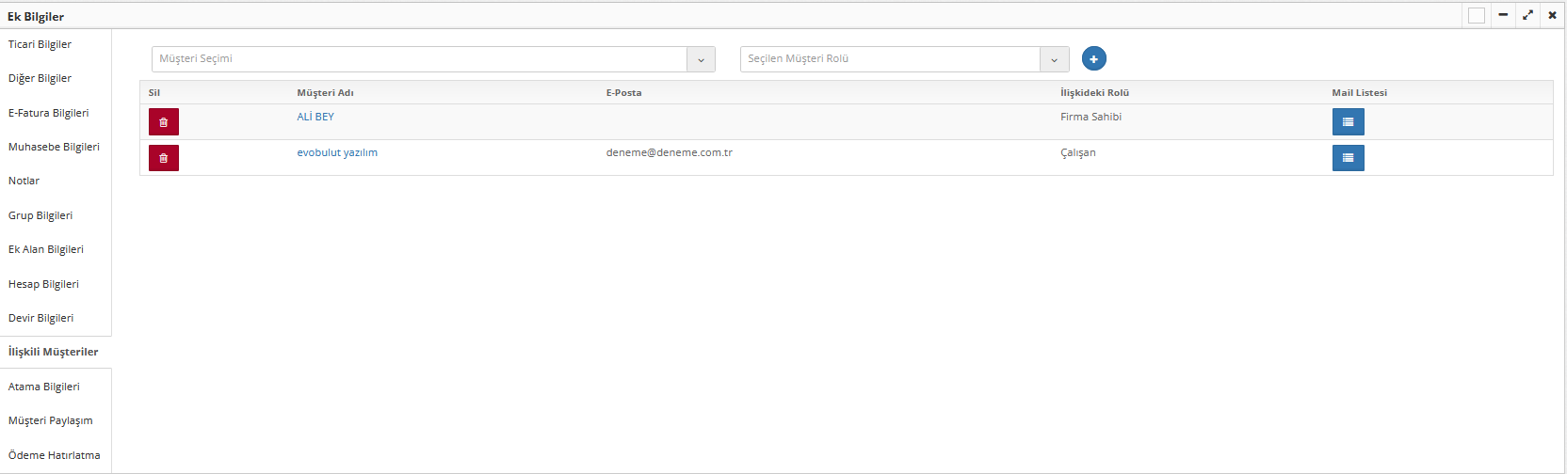Expand the Ek Bilgiler panel to fullscreen

(x=1527, y=15)
